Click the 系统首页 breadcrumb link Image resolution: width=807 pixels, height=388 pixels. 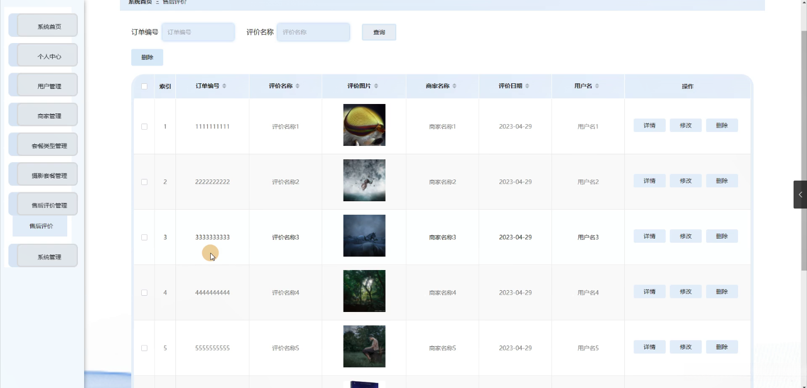(x=140, y=2)
